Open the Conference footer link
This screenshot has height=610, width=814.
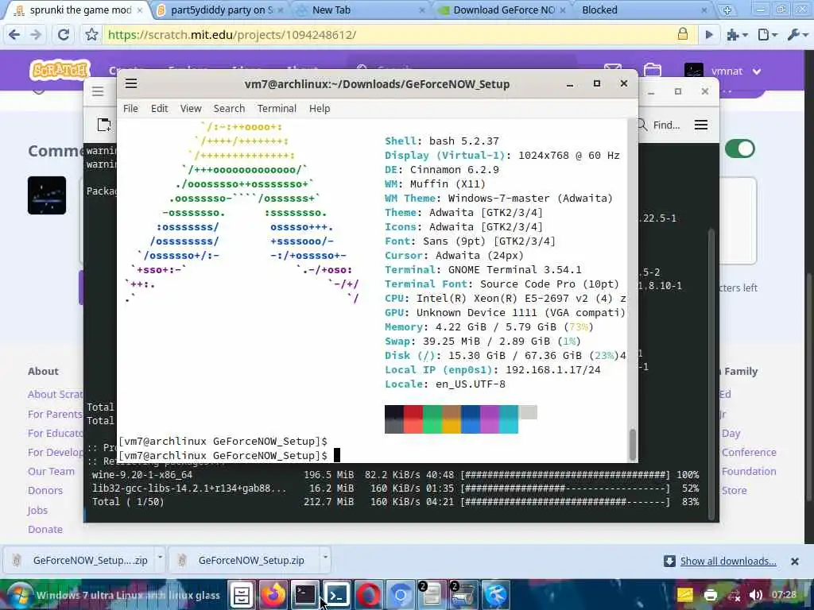pos(749,452)
